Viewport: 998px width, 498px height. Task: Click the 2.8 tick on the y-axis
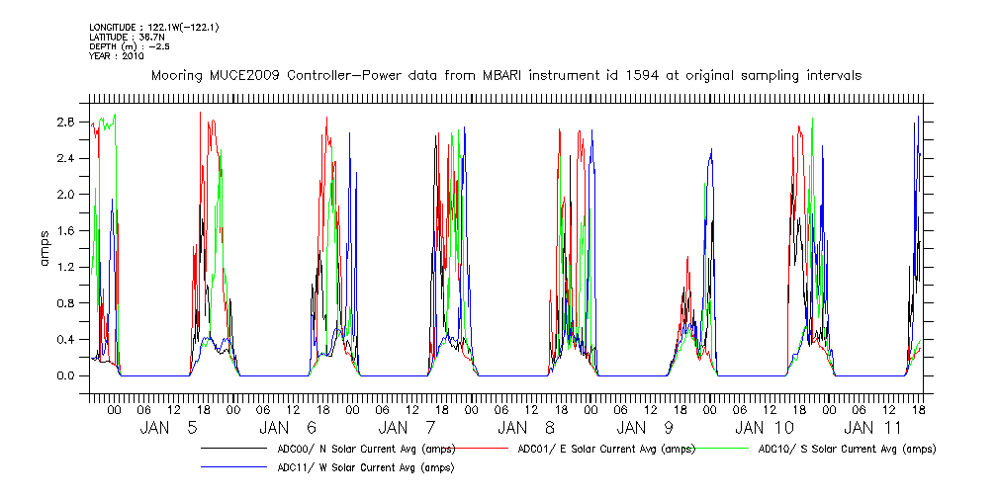67,122
